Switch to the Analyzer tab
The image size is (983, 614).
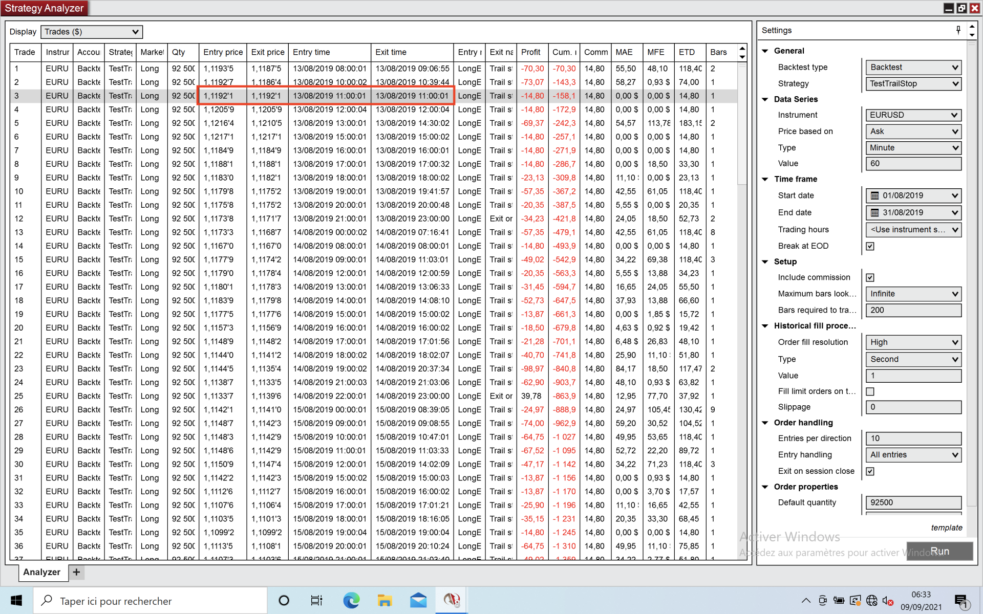click(x=41, y=572)
